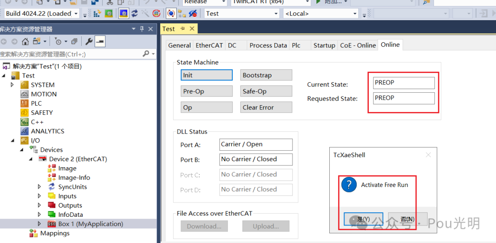Toggle the Show Online Data icon

coord(171,13)
